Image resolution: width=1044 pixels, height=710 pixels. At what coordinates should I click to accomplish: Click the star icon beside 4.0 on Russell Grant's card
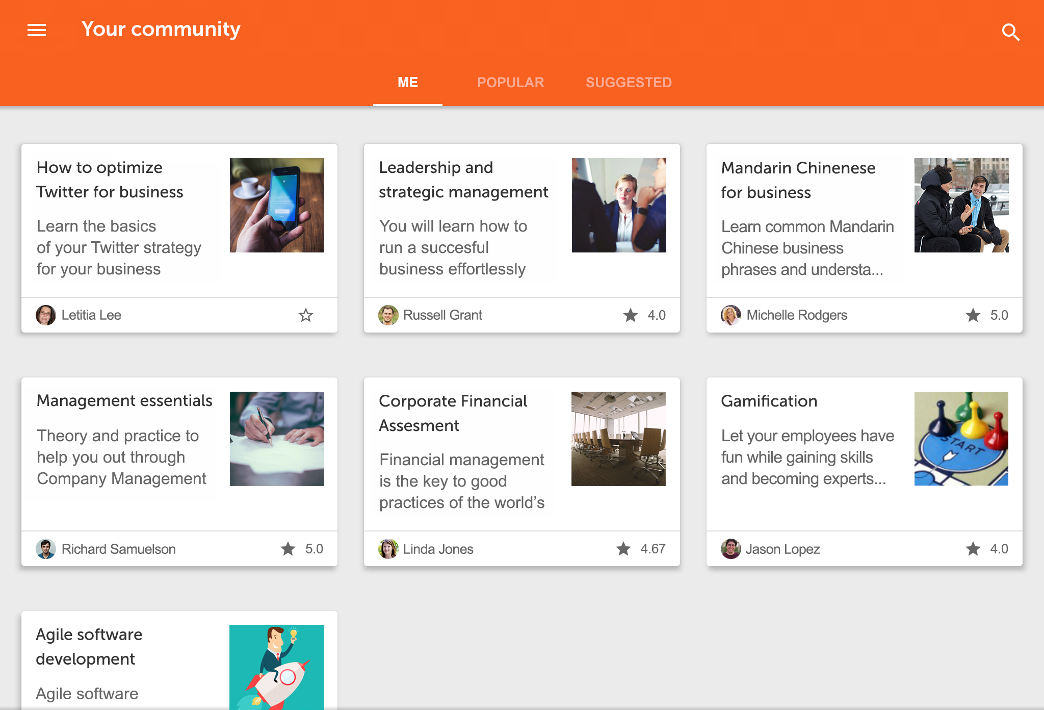631,315
